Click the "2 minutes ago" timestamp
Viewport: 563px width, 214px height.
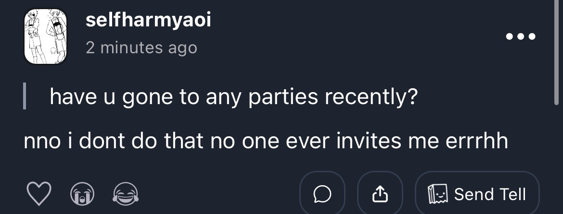point(141,48)
